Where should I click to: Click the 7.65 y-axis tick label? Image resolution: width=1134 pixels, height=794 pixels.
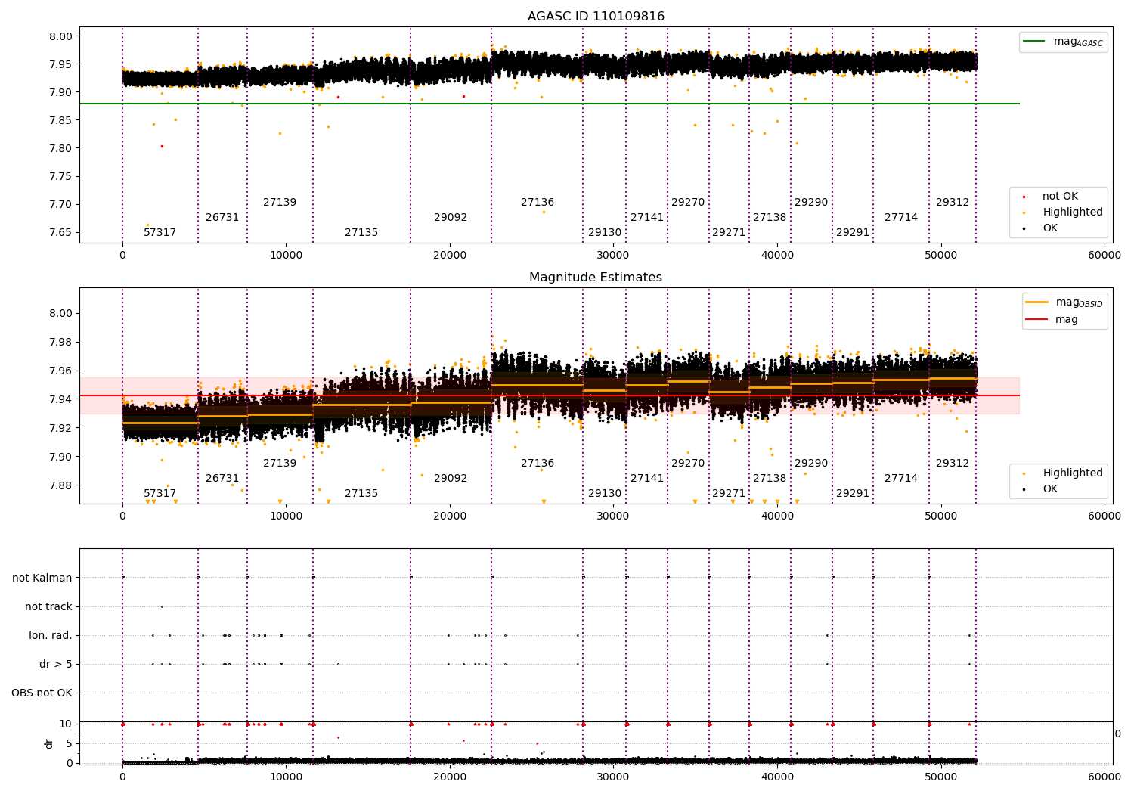[60, 232]
